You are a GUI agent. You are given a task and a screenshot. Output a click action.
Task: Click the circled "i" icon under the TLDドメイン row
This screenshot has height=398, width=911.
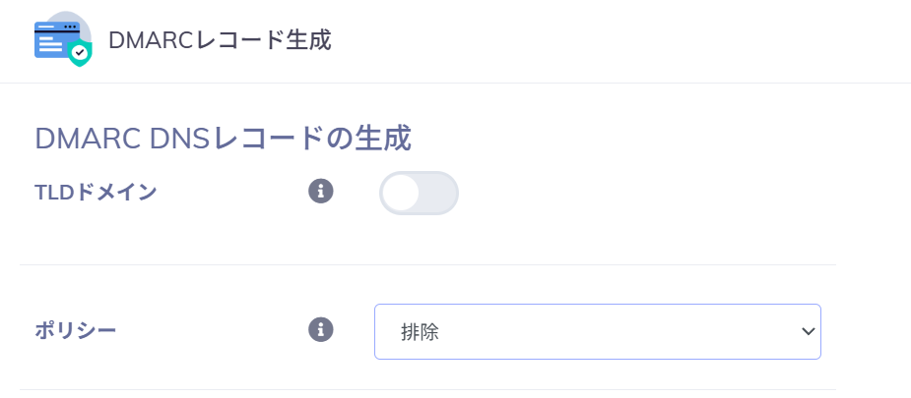[x=321, y=329]
